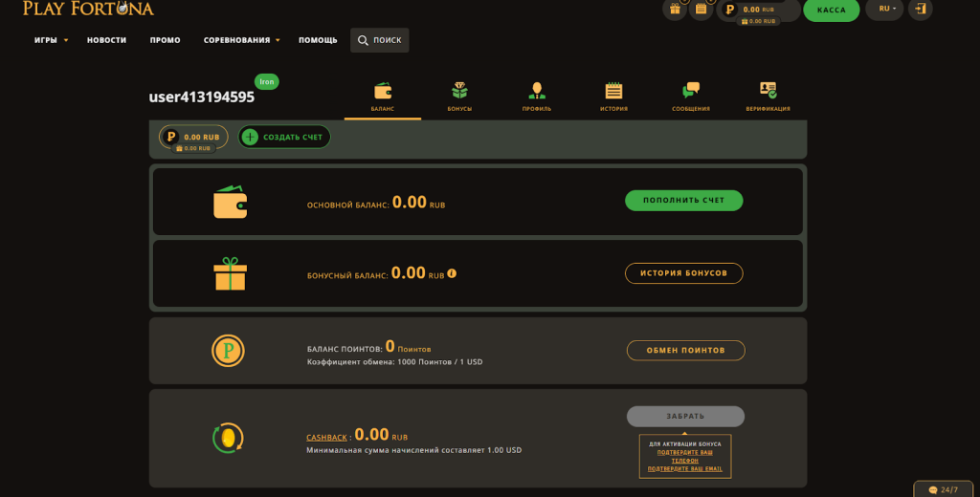Click the username user413194595
This screenshot has height=497, width=980.
202,97
